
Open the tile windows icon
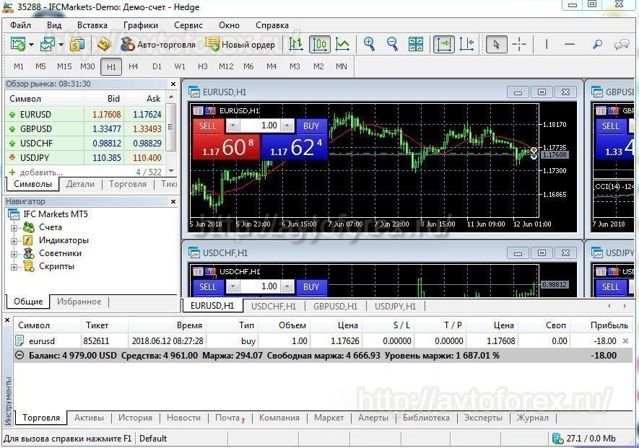(417, 44)
